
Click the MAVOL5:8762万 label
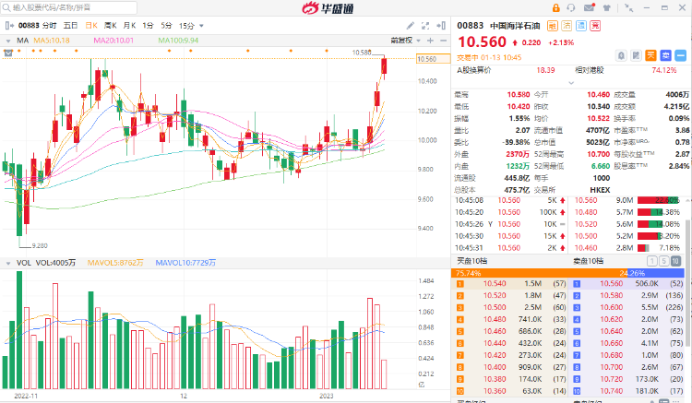115,263
